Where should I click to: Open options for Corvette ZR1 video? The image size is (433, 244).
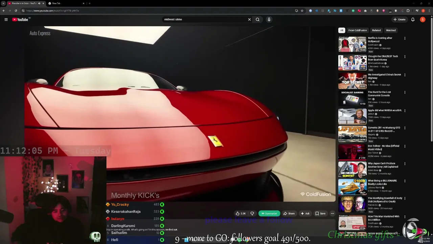pos(405,128)
